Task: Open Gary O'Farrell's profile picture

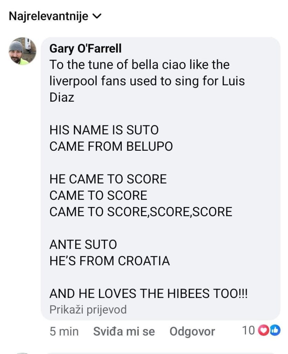Action: [22, 51]
